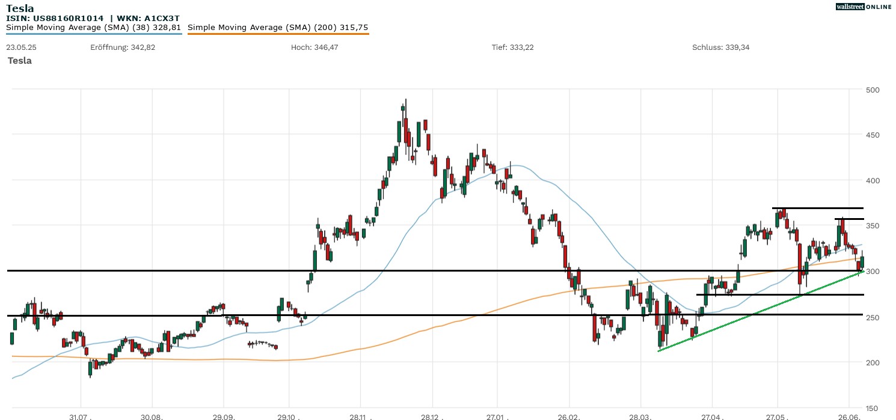Click the 28.11. x-axis date

pos(360,417)
